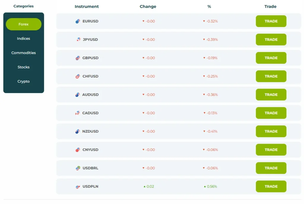The height and width of the screenshot is (204, 304).
Task: Click the USDPLN flag icon
Action: point(78,186)
